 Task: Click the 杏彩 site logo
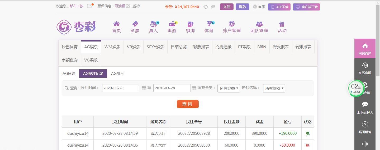point(76,27)
